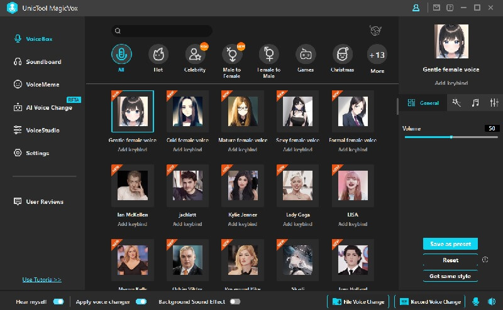Open the mail messages icon
Screen dimensions: 503x310
point(436,8)
